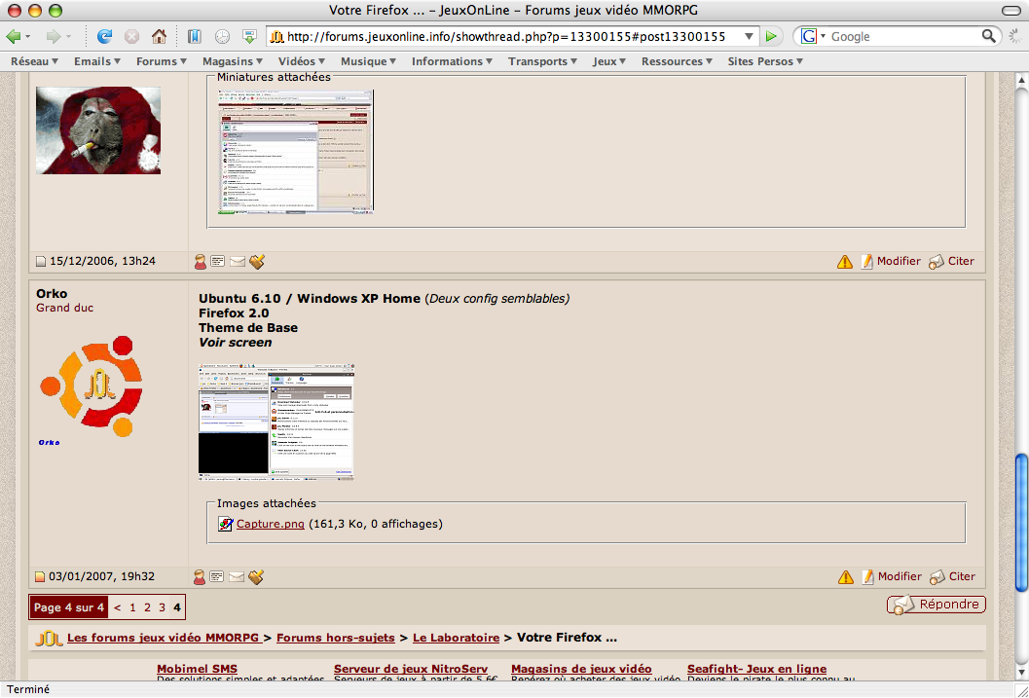The width and height of the screenshot is (1029, 698).
Task: Click the JOL logo in breadcrumb bar
Action: (x=50, y=638)
